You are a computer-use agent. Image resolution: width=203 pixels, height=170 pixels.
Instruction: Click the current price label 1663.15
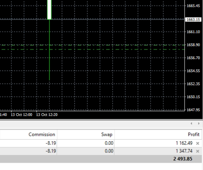coord(193,19)
